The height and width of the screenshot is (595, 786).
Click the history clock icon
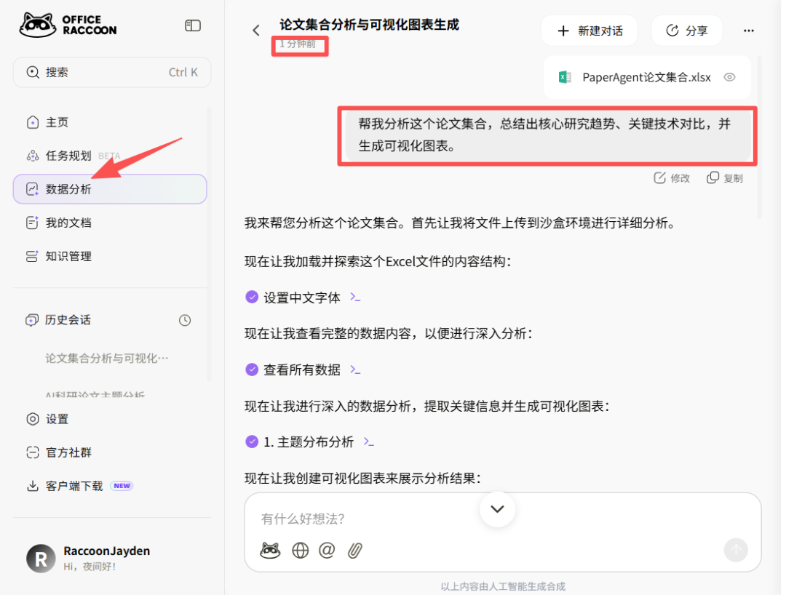point(185,320)
